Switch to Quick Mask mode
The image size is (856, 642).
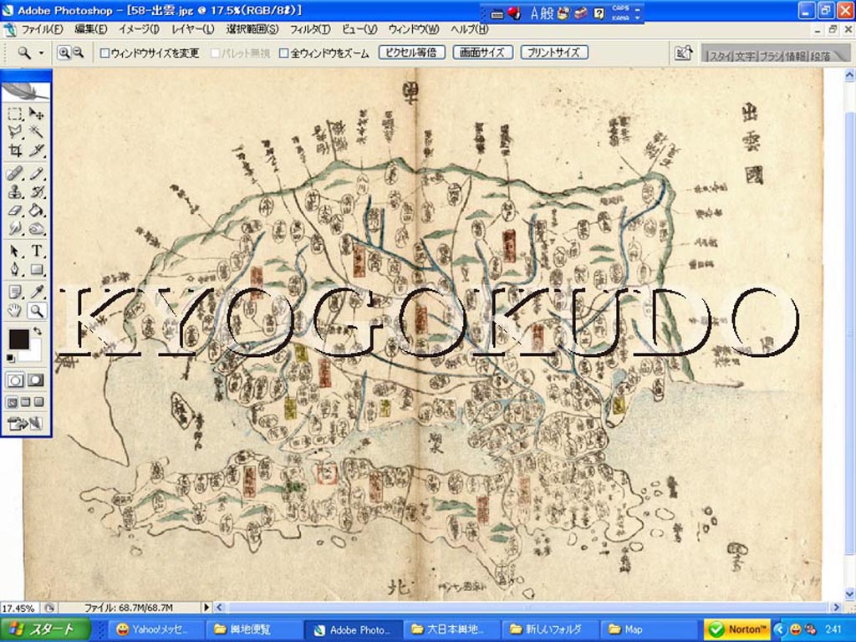(x=36, y=380)
